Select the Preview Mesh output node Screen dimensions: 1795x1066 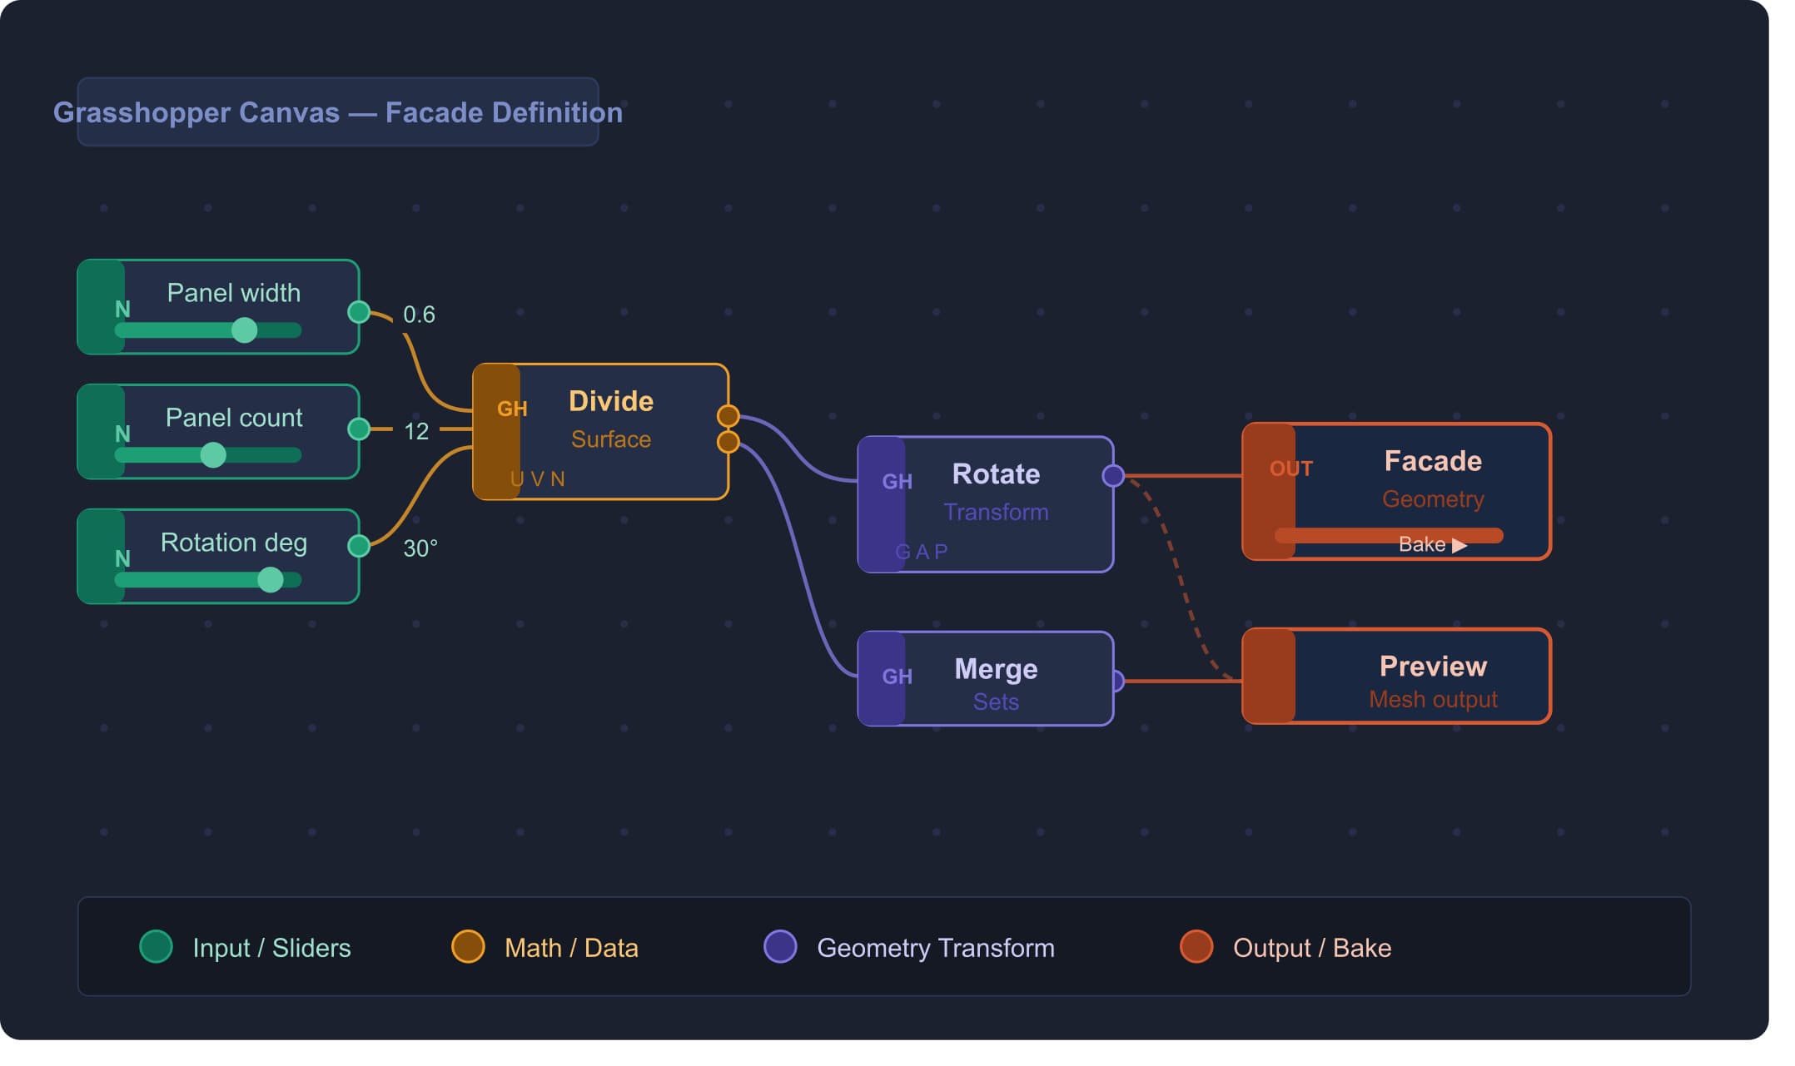coord(1396,677)
